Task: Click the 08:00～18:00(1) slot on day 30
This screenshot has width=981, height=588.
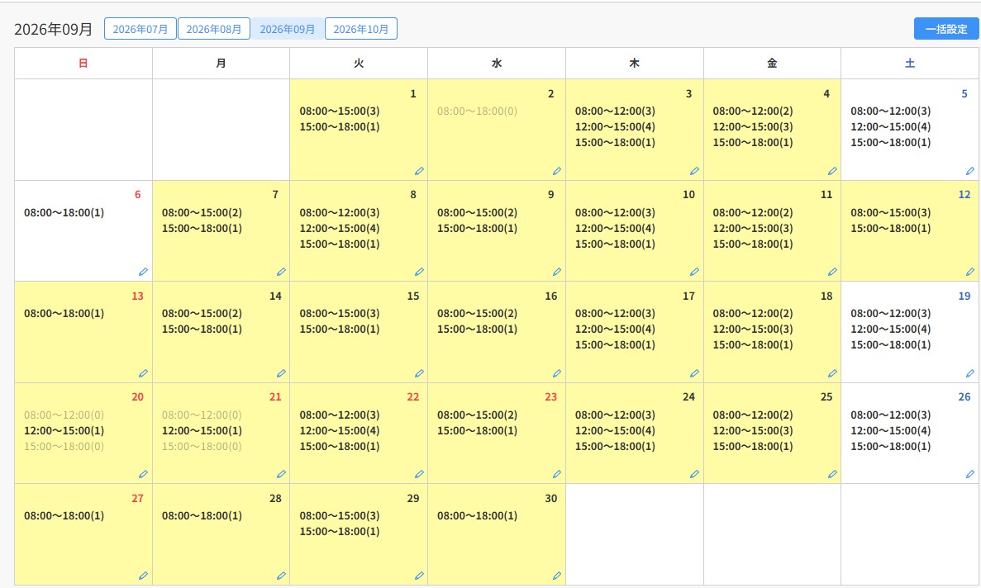Action: (478, 515)
